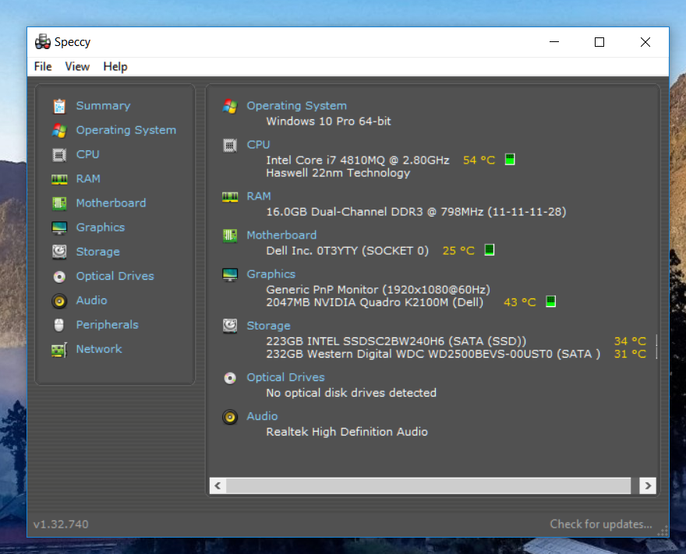Open the File menu
Screen dimensions: 686x554
tap(43, 66)
